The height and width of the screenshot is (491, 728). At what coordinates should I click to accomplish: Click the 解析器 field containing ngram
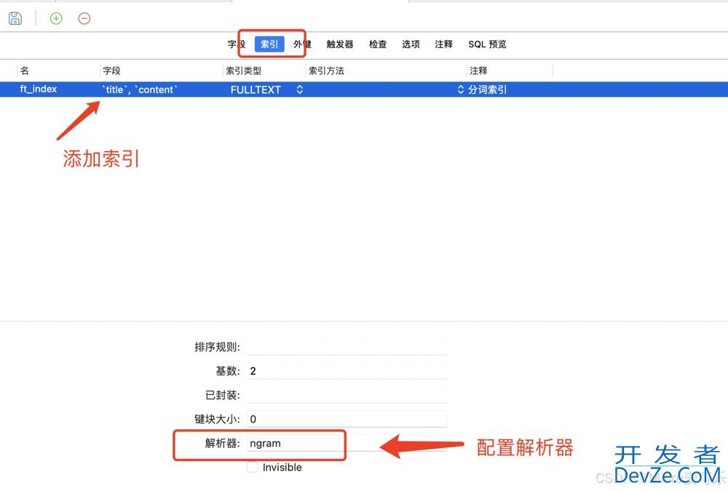click(347, 443)
